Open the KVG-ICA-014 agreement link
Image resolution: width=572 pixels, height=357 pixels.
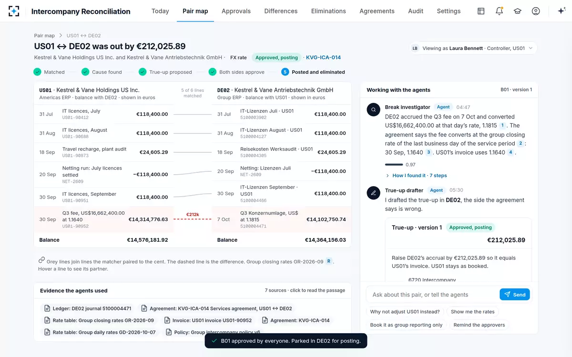[x=323, y=58]
